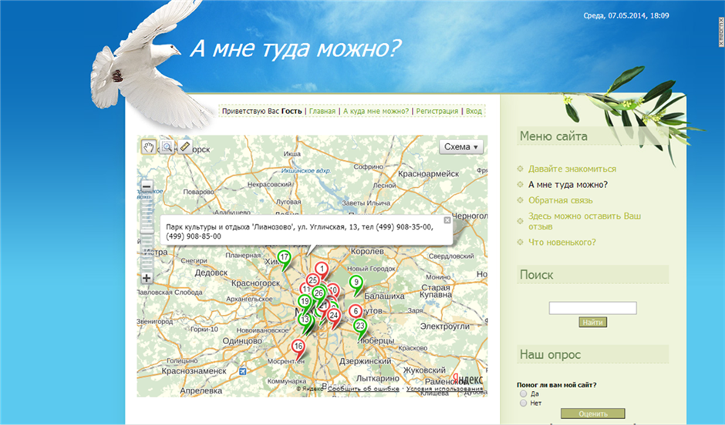Close the Lianozovo park info balloon
725x425 pixels.
coord(447,220)
